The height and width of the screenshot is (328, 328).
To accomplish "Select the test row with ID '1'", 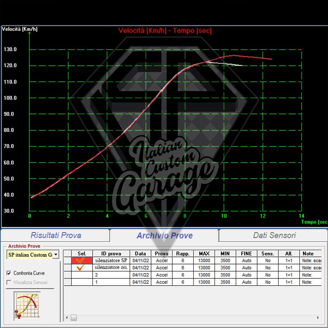I will 111,282.
